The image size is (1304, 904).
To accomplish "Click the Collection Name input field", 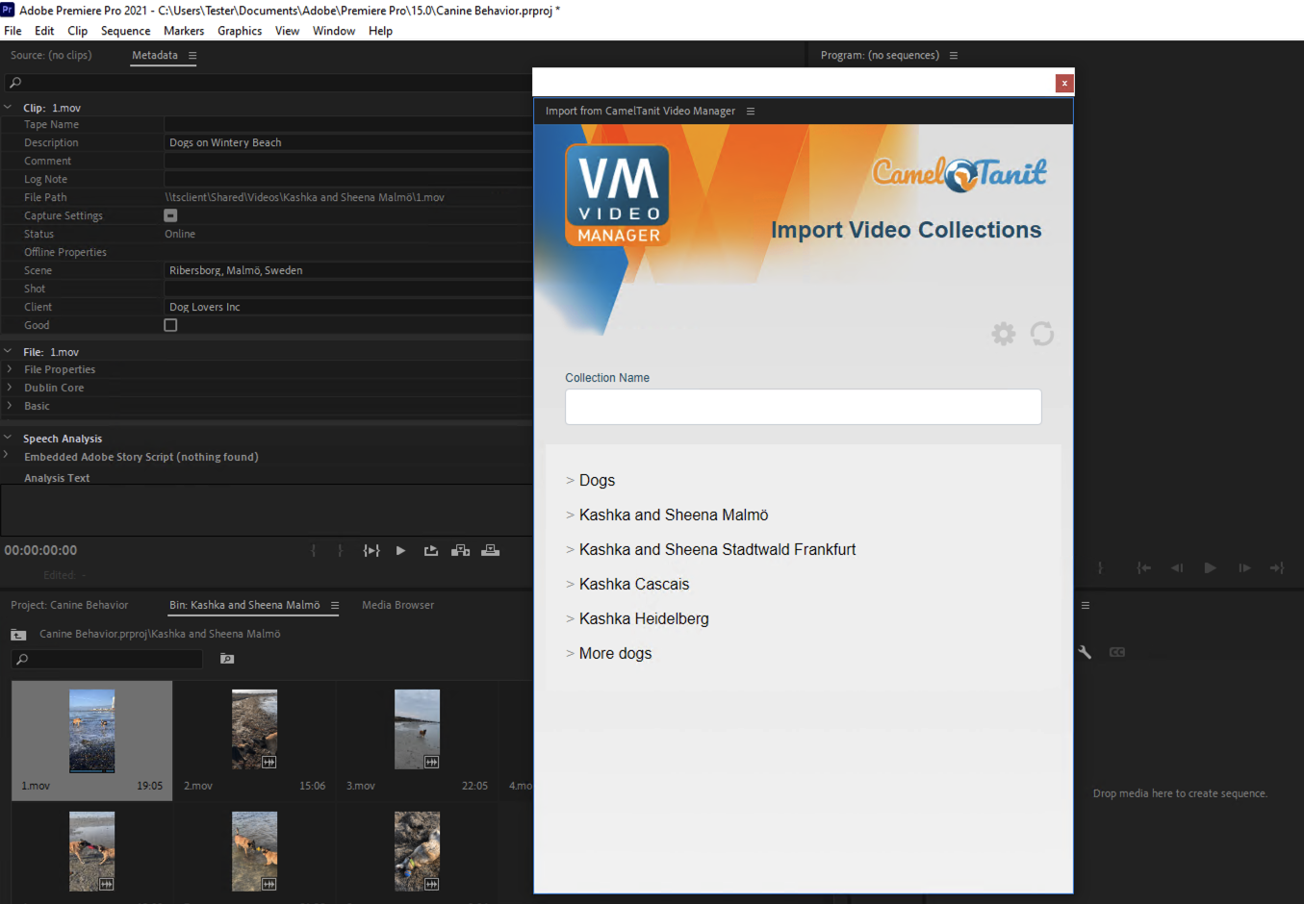I will (804, 407).
